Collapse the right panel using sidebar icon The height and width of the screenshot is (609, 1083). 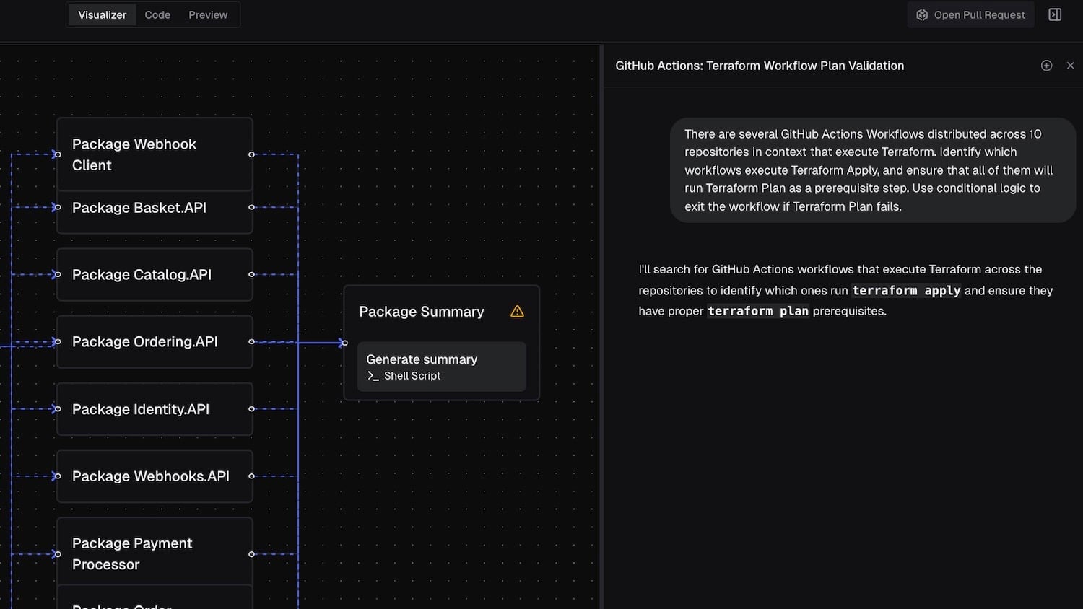coord(1055,14)
